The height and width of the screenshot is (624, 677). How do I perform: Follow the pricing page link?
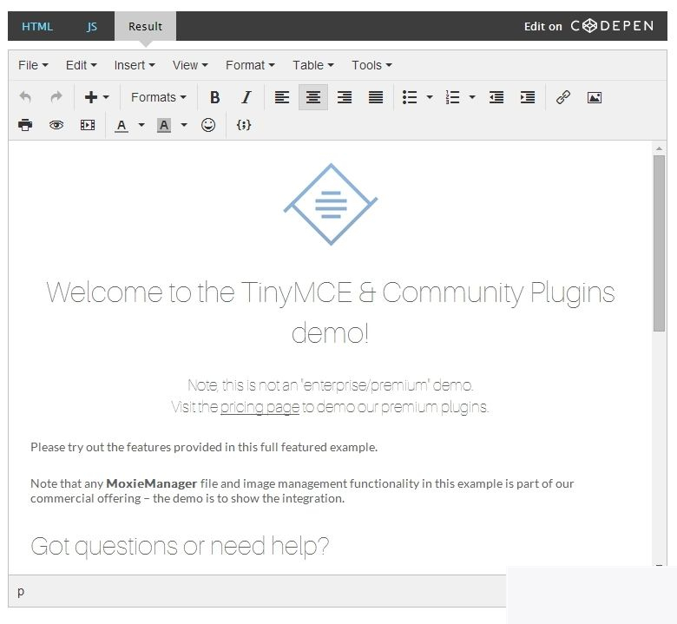(260, 407)
